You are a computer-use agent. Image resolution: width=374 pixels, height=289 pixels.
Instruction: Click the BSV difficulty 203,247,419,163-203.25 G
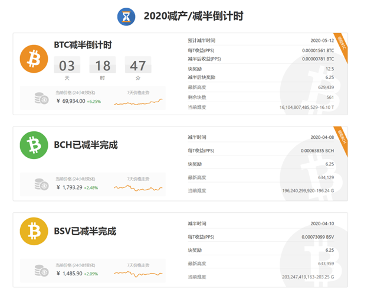point(308,277)
